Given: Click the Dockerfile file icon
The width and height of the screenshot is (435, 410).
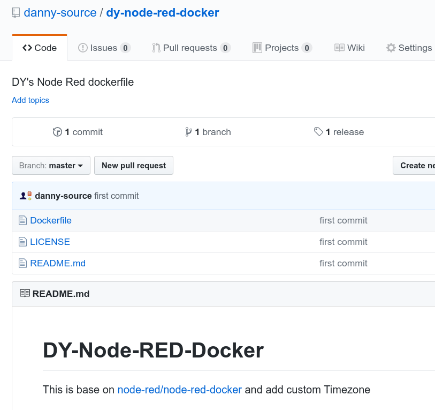Looking at the screenshot, I should tap(22, 220).
